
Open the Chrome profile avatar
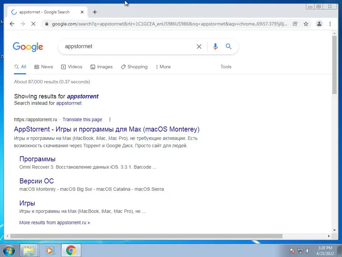click(319, 24)
